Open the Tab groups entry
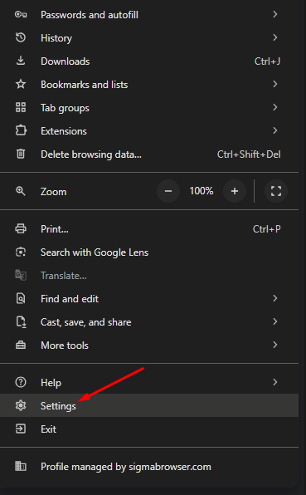The image size is (306, 495). pyautogui.click(x=149, y=108)
